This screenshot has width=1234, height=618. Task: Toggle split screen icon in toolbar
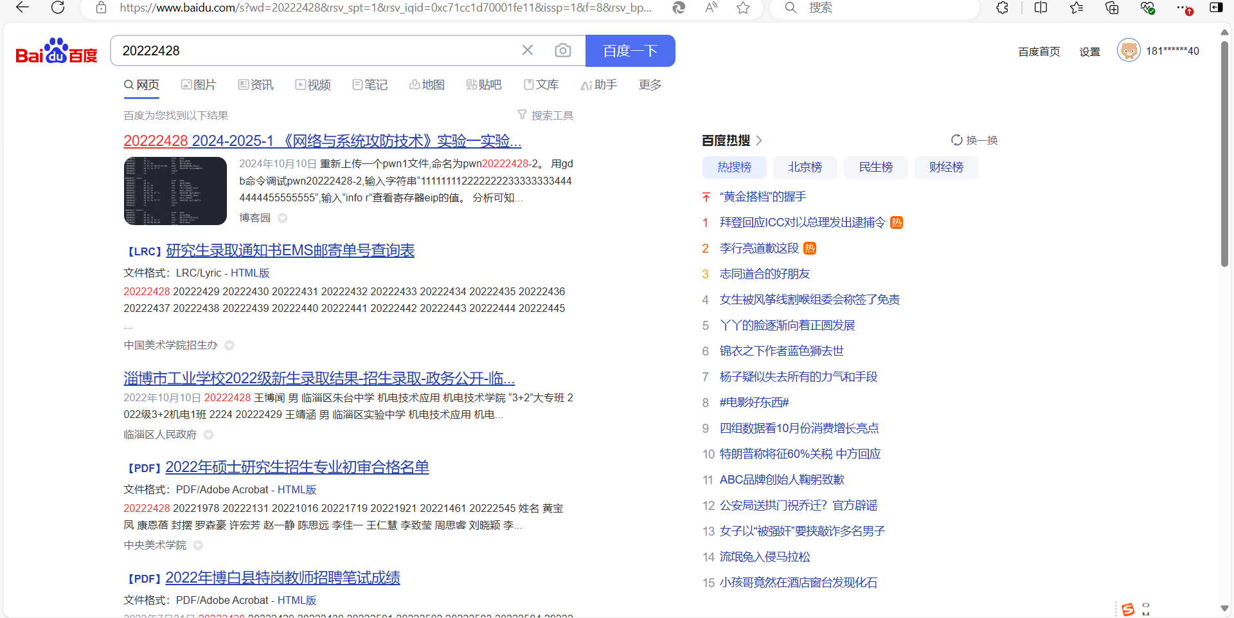point(1041,8)
